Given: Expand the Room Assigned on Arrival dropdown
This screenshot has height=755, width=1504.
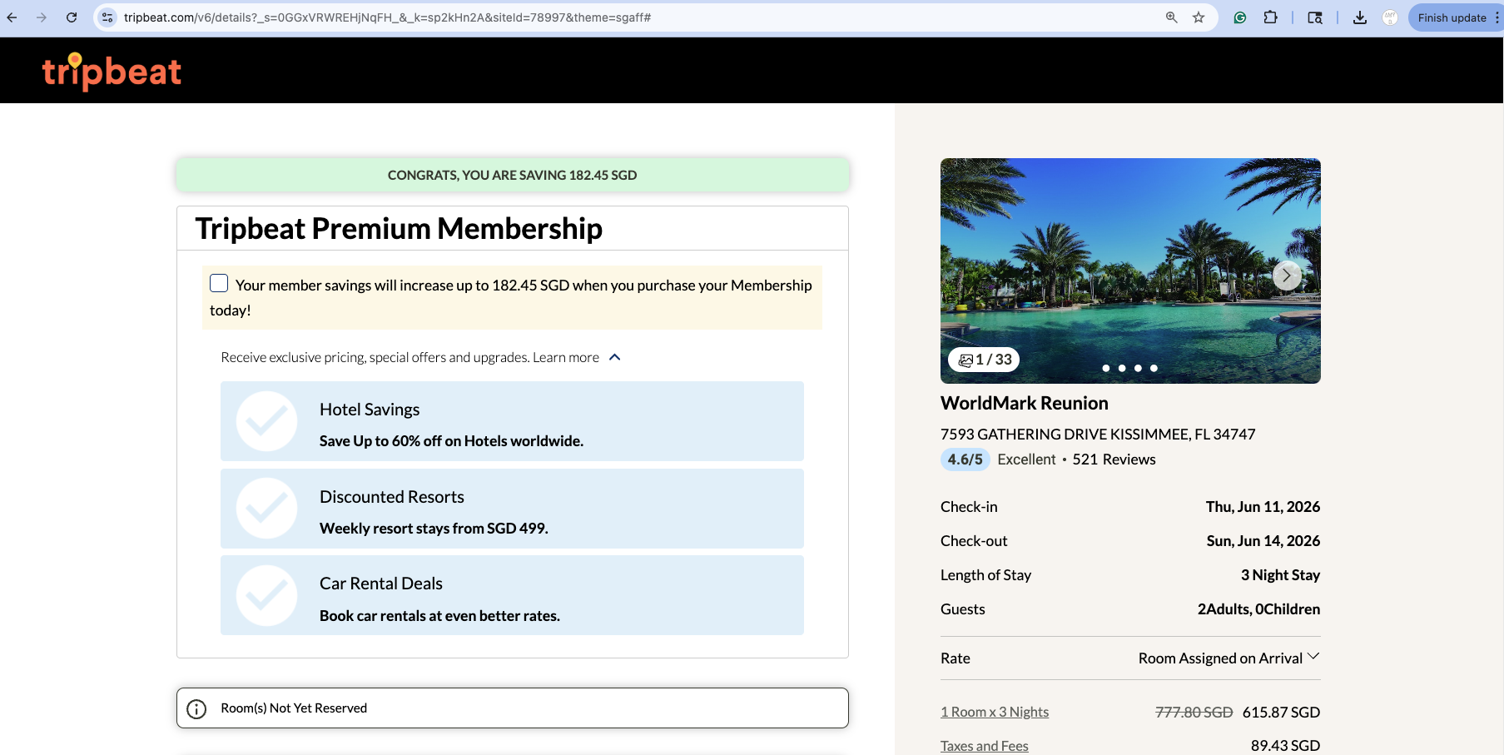Looking at the screenshot, I should 1229,658.
